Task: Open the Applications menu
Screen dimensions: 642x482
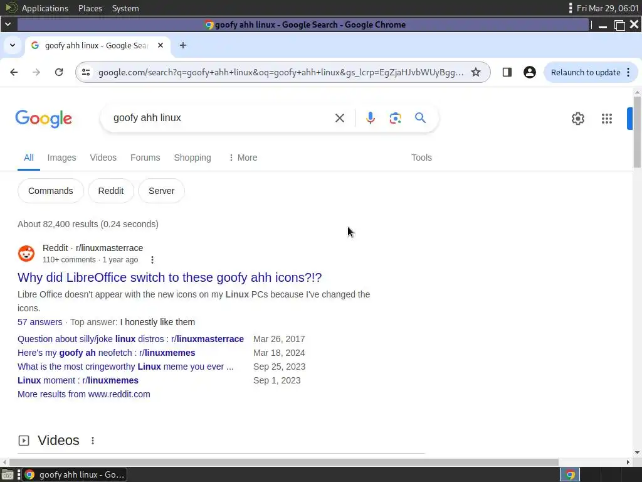Action: pos(45,8)
